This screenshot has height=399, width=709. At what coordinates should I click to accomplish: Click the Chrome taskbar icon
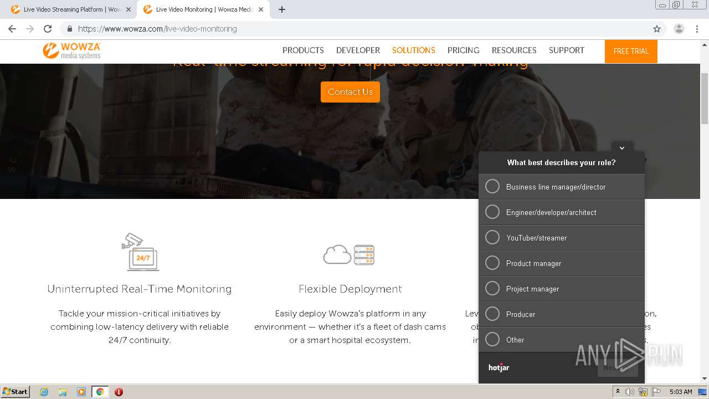(100, 392)
